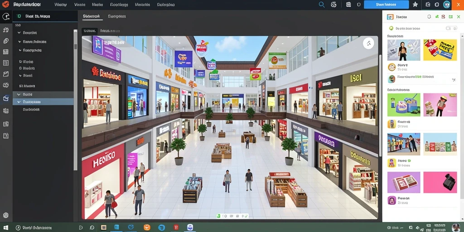464x232 pixels.
Task: Open the red F app in the taskbar
Action: coord(176,227)
